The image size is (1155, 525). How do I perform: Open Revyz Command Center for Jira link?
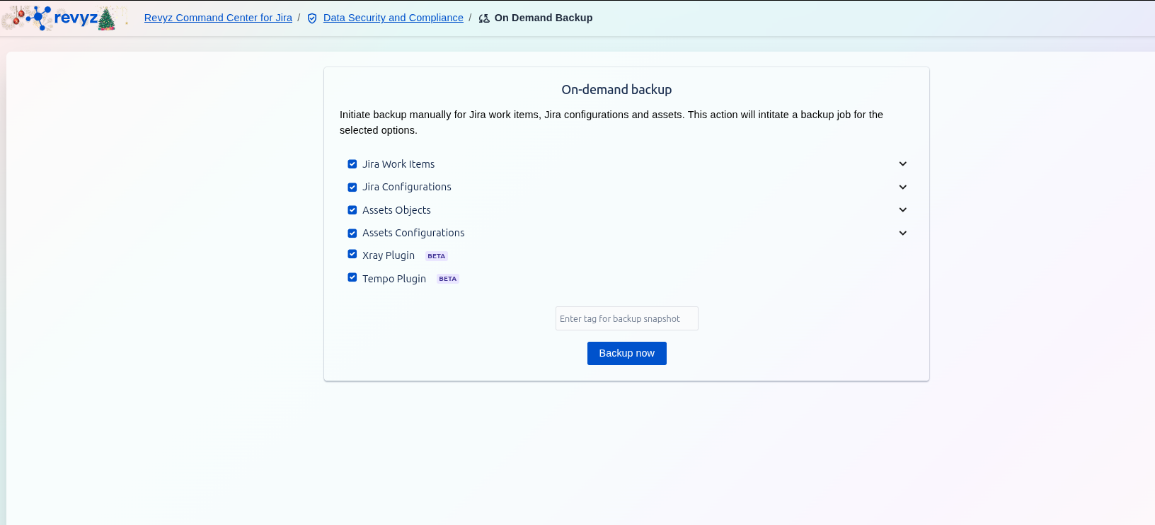[218, 18]
